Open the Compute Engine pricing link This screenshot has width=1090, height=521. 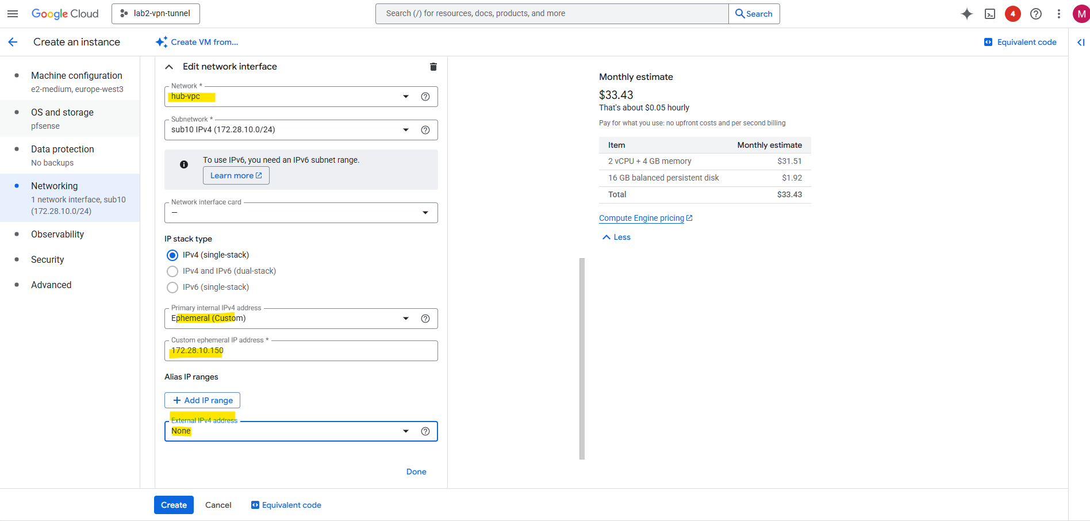[x=642, y=218]
